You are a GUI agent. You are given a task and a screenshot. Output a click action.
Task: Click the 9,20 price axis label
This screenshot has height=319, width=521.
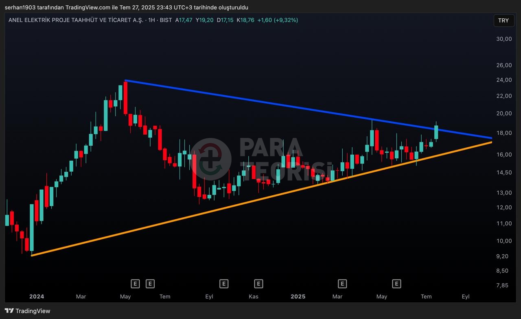click(502, 256)
